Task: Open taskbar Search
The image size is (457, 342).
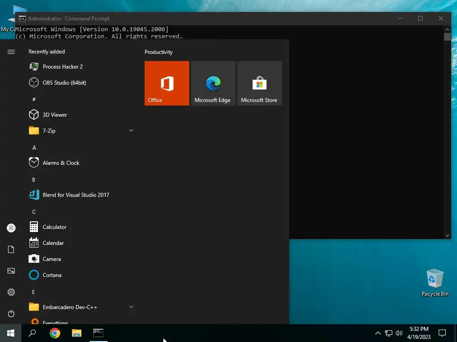Action: pyautogui.click(x=32, y=333)
